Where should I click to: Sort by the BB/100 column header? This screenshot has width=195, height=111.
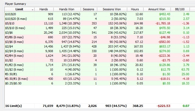[x=180, y=9]
